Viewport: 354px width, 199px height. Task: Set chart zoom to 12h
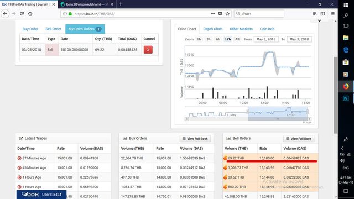pos(228,39)
